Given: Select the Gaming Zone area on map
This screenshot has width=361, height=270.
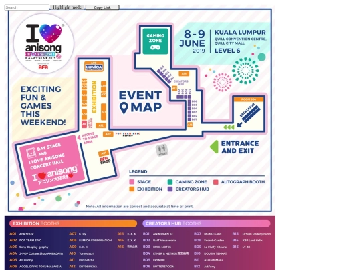Looking at the screenshot, I should 155,41.
